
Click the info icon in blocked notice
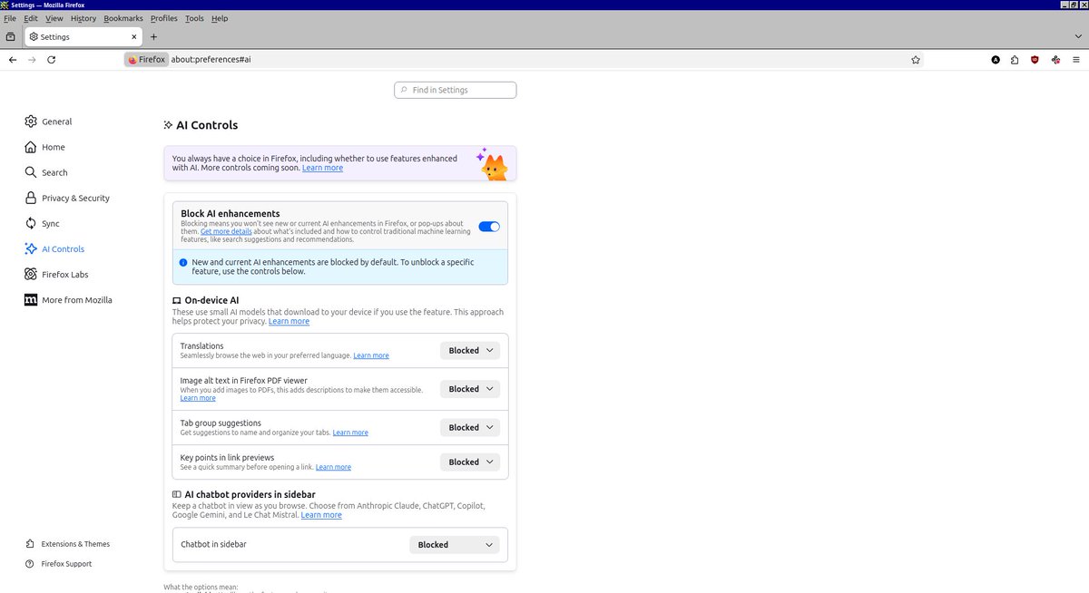(x=183, y=262)
